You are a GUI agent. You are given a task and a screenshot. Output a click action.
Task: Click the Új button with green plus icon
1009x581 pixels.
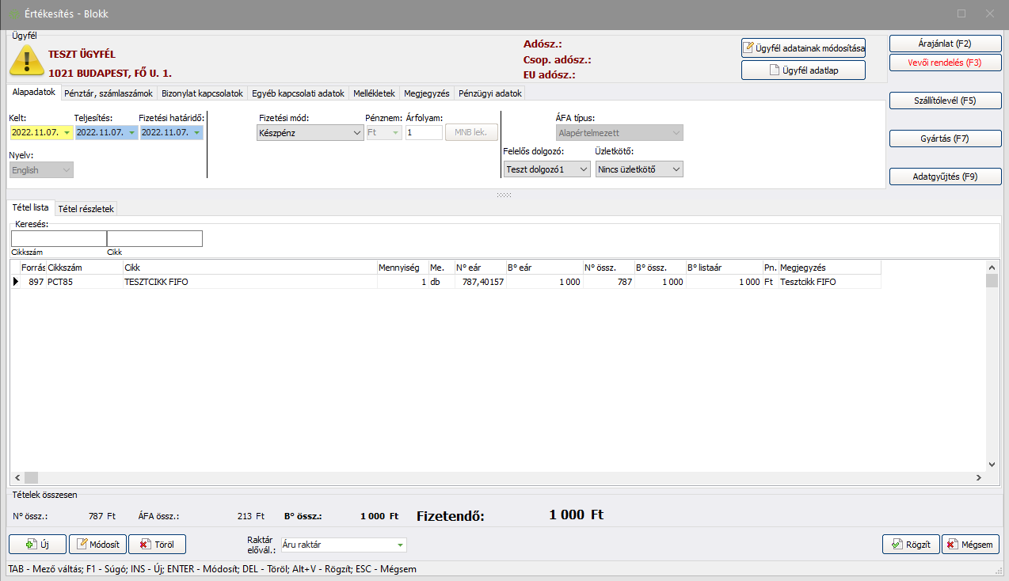(37, 545)
